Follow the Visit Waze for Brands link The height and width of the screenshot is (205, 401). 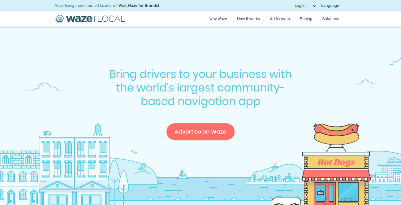point(139,6)
